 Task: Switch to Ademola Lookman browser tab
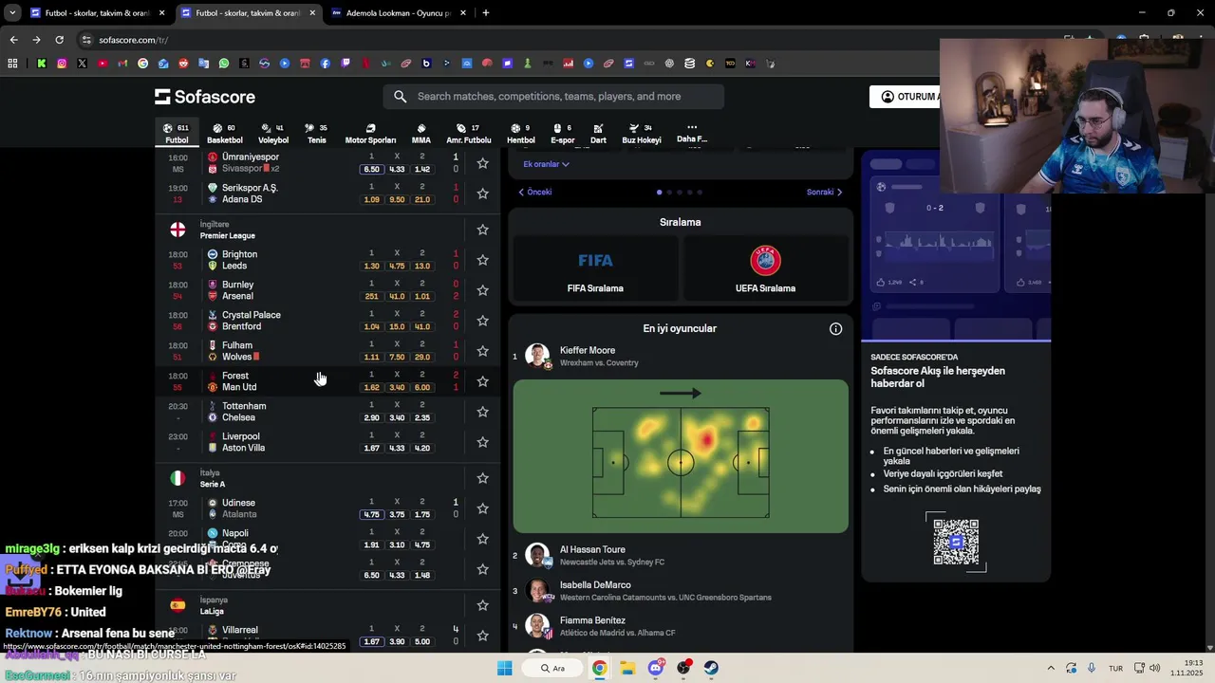[x=397, y=13]
